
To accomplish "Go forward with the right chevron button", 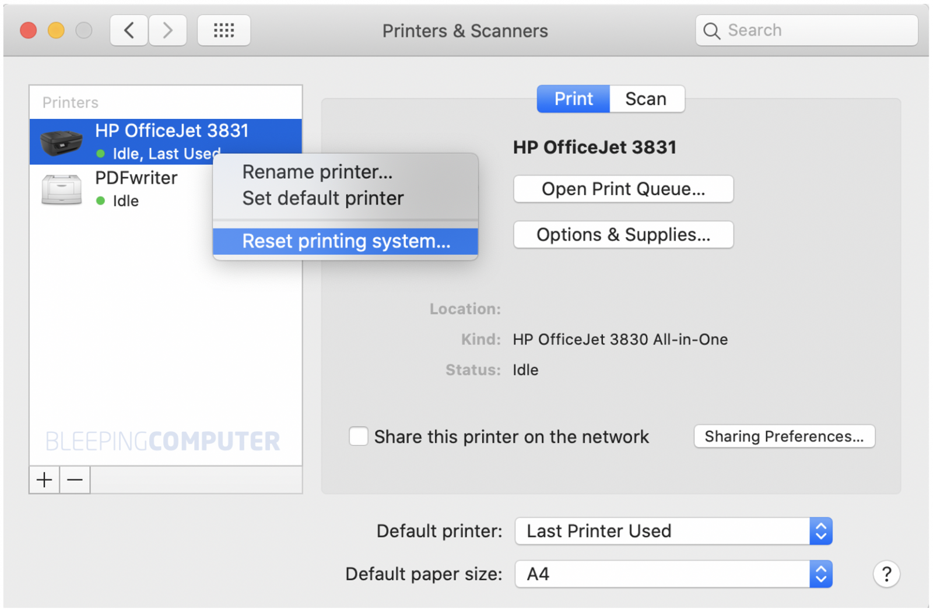I will [168, 30].
